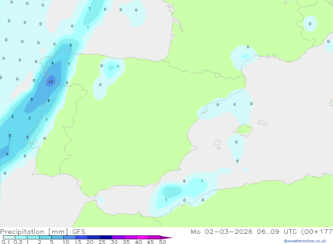Choose the 15–20 mm blue legend swatch

(x=82, y=237)
